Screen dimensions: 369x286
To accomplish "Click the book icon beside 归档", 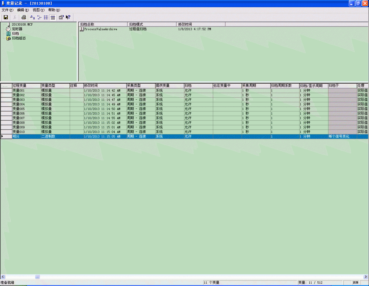I will 8,34.
